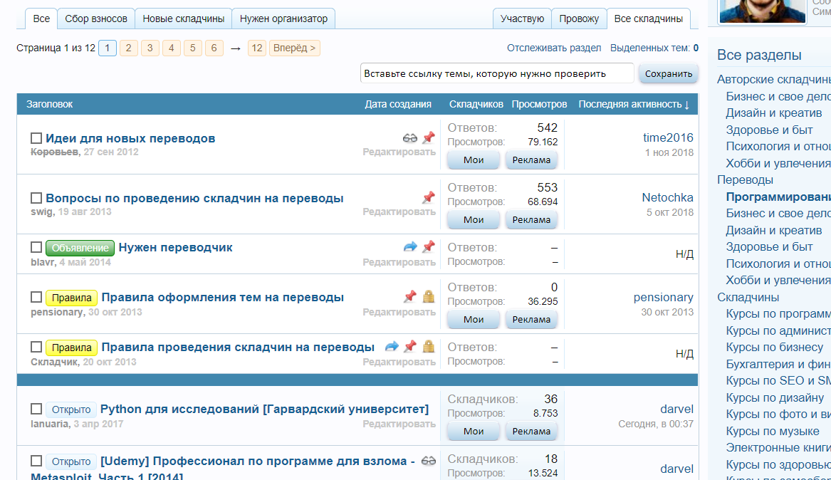The image size is (831, 480).
Task: Go to page 2
Action: [x=129, y=48]
